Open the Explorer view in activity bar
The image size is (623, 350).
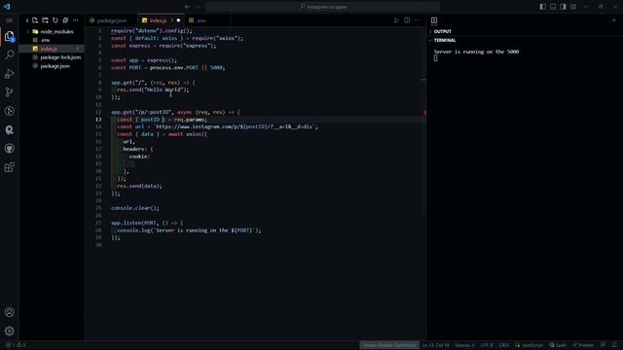[9, 37]
